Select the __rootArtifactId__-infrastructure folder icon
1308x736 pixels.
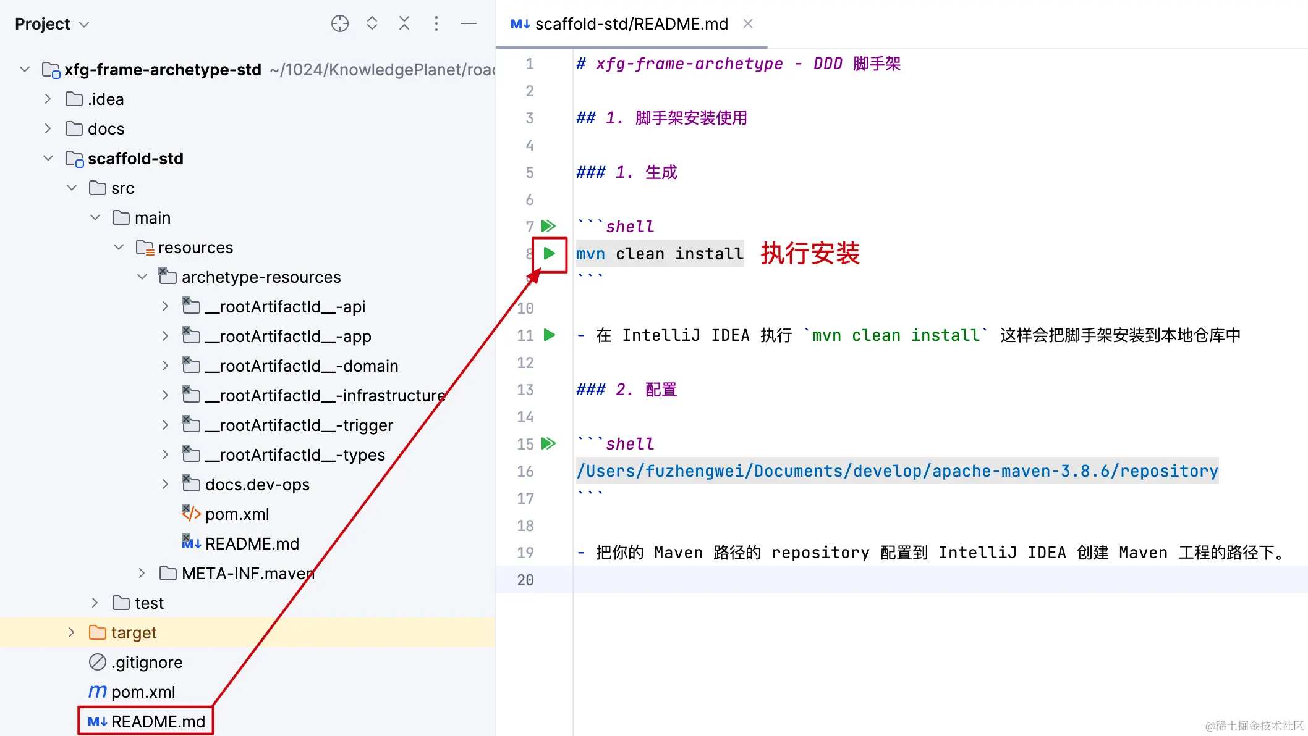[x=191, y=395]
